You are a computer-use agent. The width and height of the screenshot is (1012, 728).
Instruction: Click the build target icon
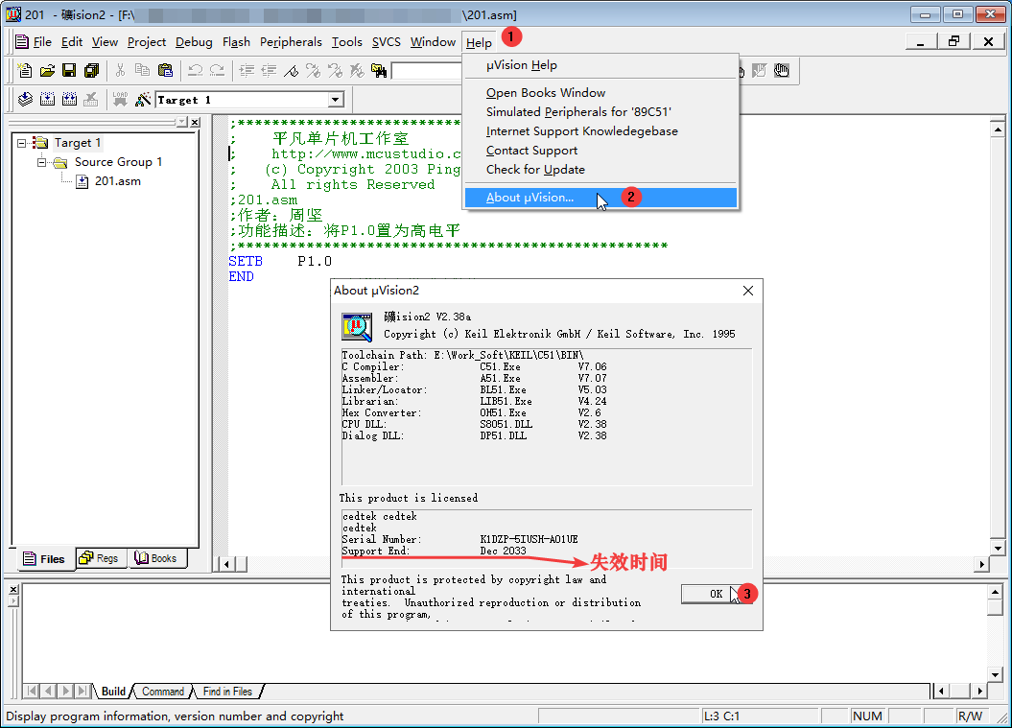[47, 100]
